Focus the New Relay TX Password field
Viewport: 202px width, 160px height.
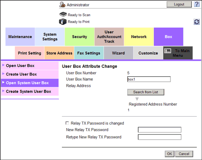(160, 130)
